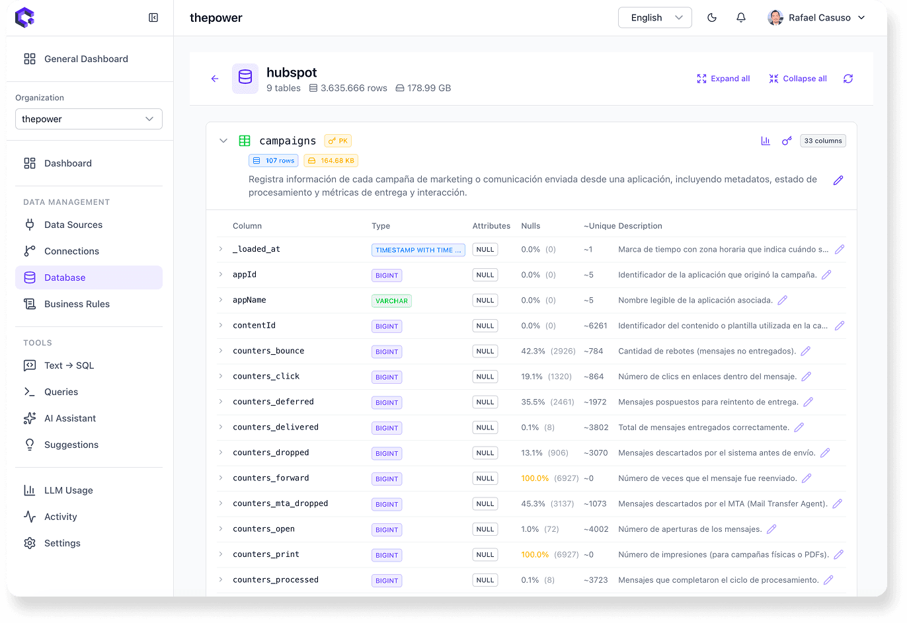Expand the appId column row
Viewport: 907px width, 623px height.
[221, 274]
